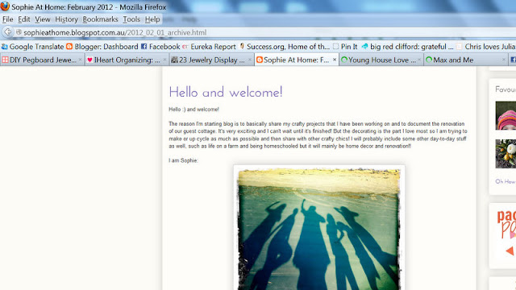Open the Help menu
Screen dimensions: 516x290
pos(152,19)
